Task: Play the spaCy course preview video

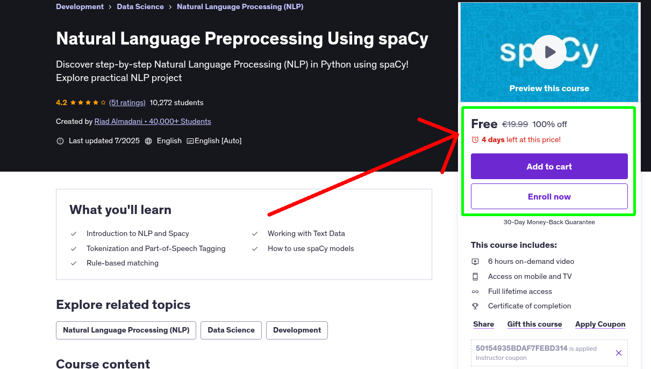Action: pos(549,52)
